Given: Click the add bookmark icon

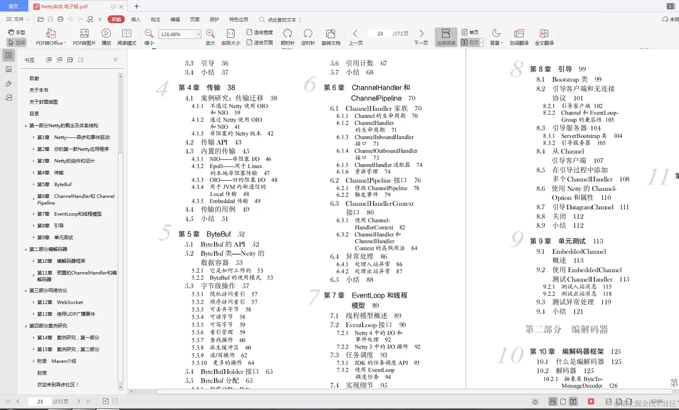Looking at the screenshot, I should [x=70, y=60].
